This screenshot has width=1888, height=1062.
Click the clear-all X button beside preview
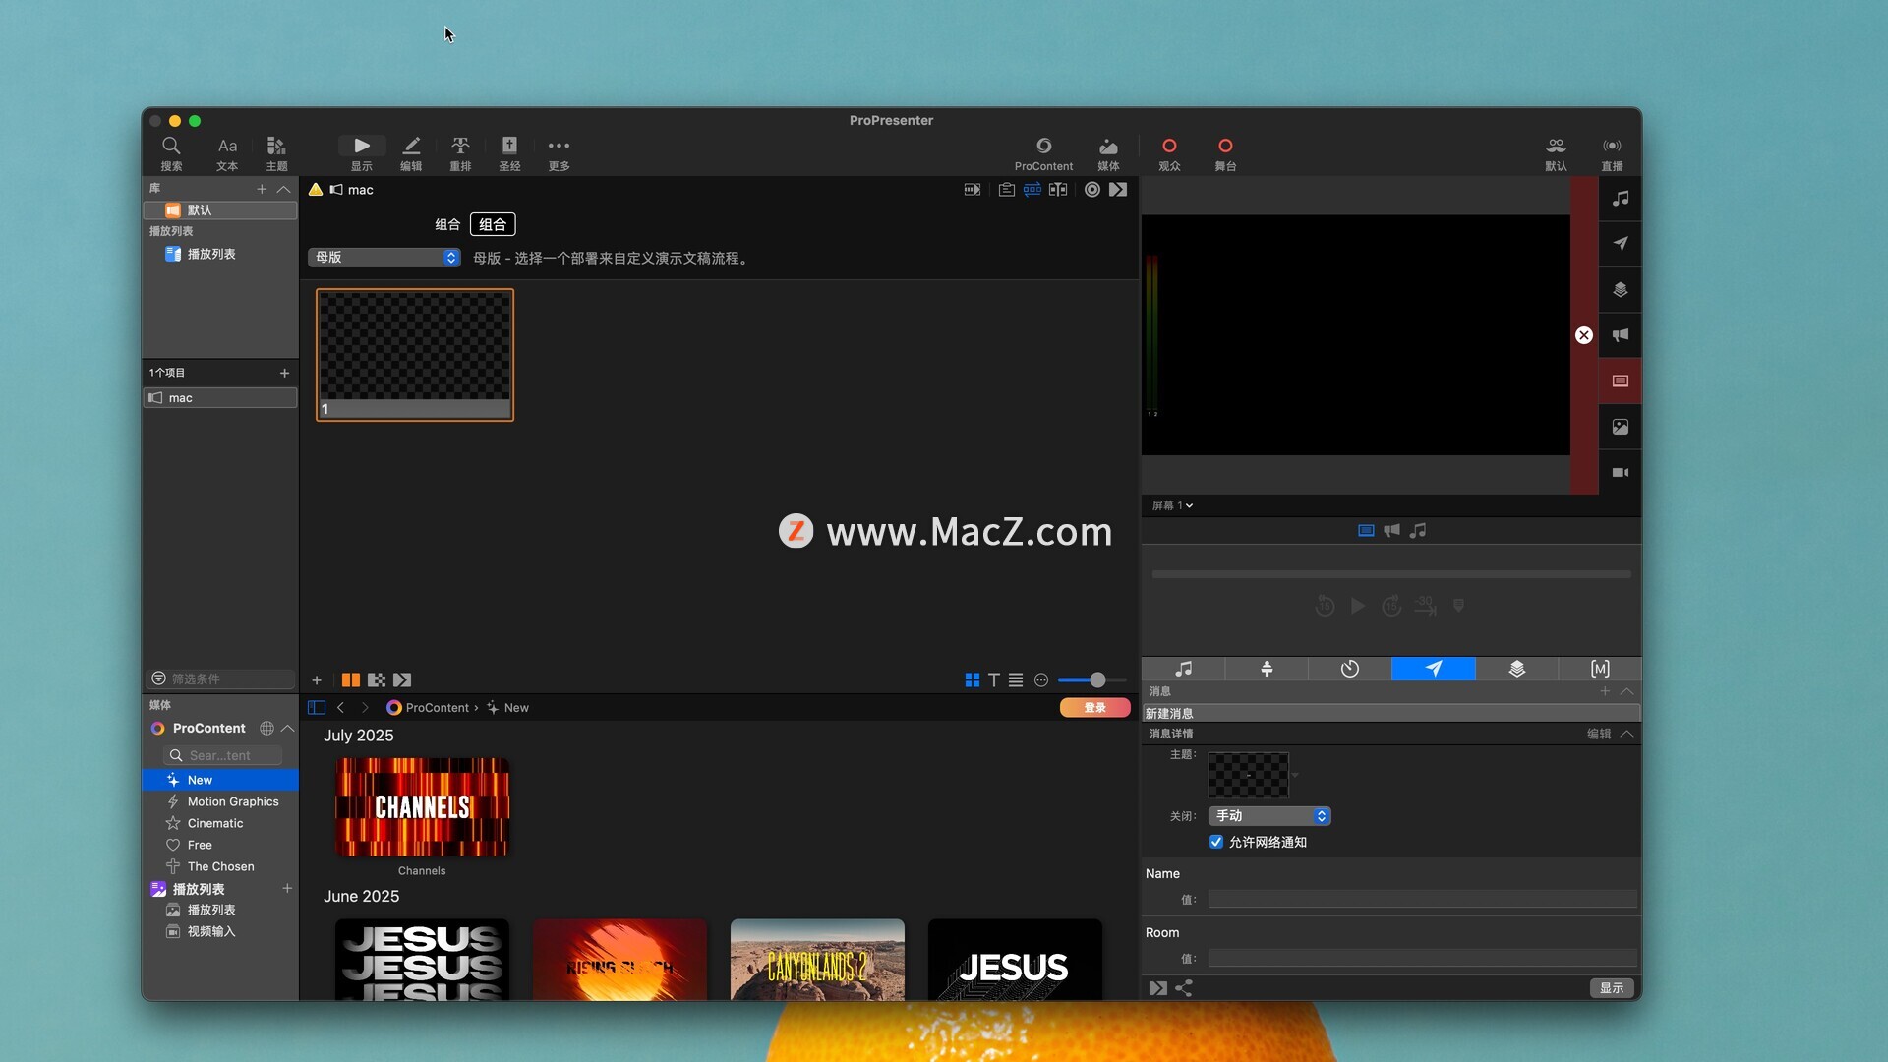[x=1584, y=335]
